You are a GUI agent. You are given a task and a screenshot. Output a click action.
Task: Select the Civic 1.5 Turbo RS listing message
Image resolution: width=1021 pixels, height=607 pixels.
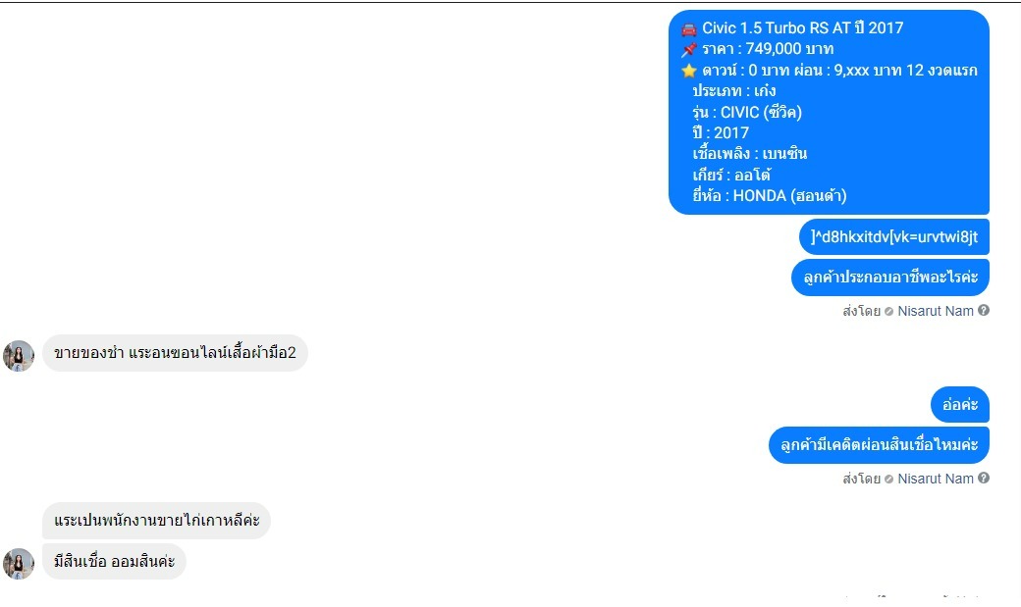click(829, 112)
